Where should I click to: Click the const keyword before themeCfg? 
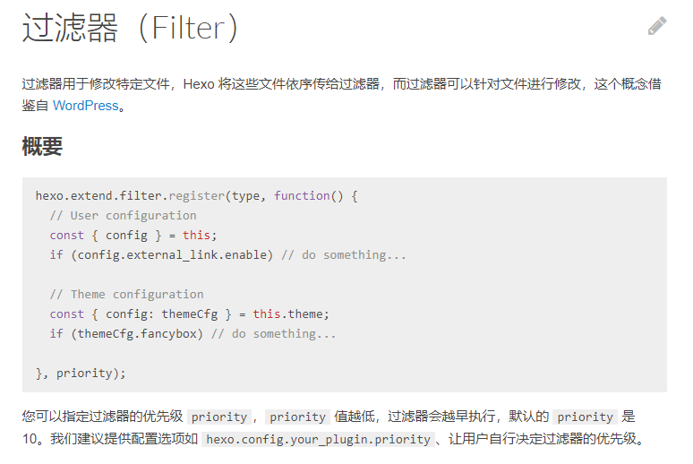click(67, 314)
